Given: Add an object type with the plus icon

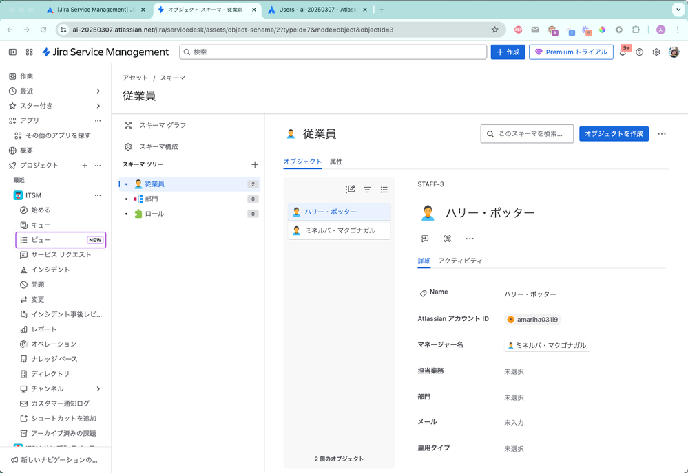Looking at the screenshot, I should (x=255, y=165).
